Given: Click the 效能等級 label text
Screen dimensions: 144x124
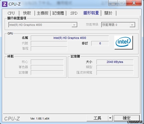Looking at the screenshot, I should coord(92,25).
